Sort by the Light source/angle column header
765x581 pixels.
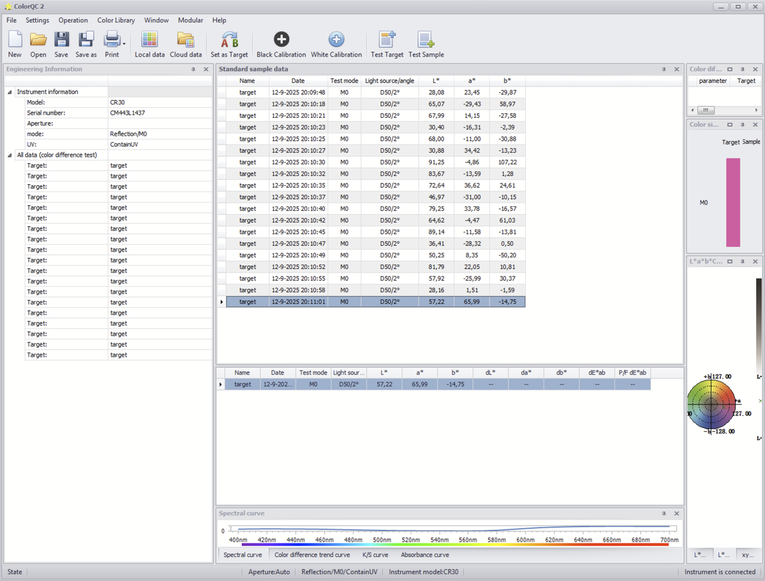390,81
